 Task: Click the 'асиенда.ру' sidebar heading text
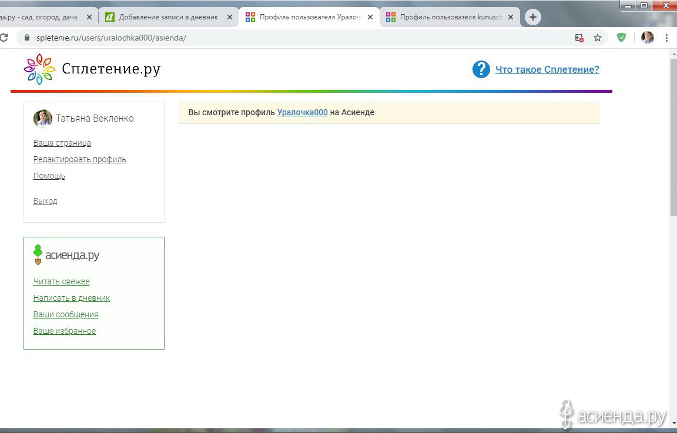click(72, 255)
